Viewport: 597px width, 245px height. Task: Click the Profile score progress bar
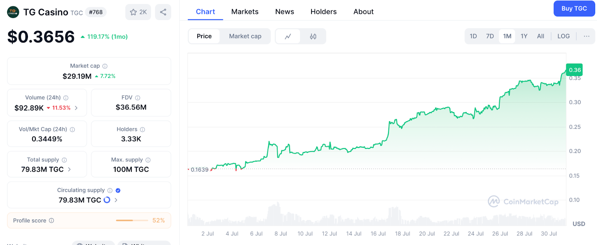[x=132, y=221]
